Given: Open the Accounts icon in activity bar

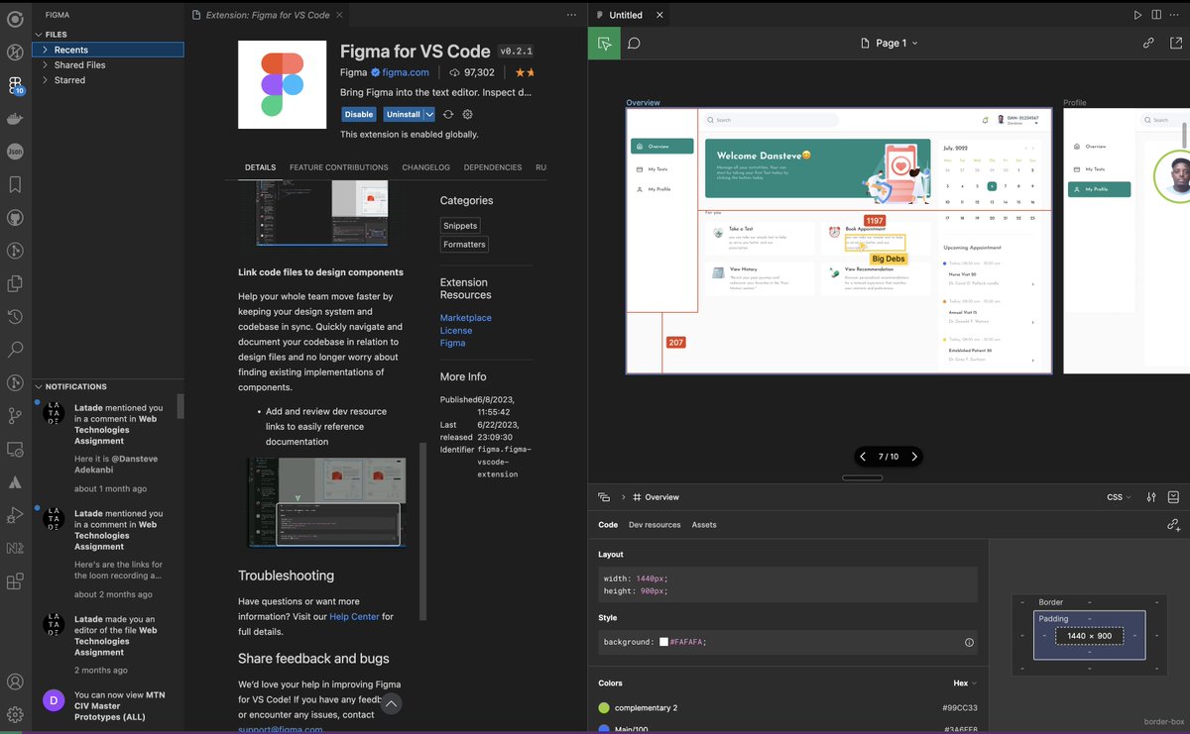Looking at the screenshot, I should pos(15,682).
